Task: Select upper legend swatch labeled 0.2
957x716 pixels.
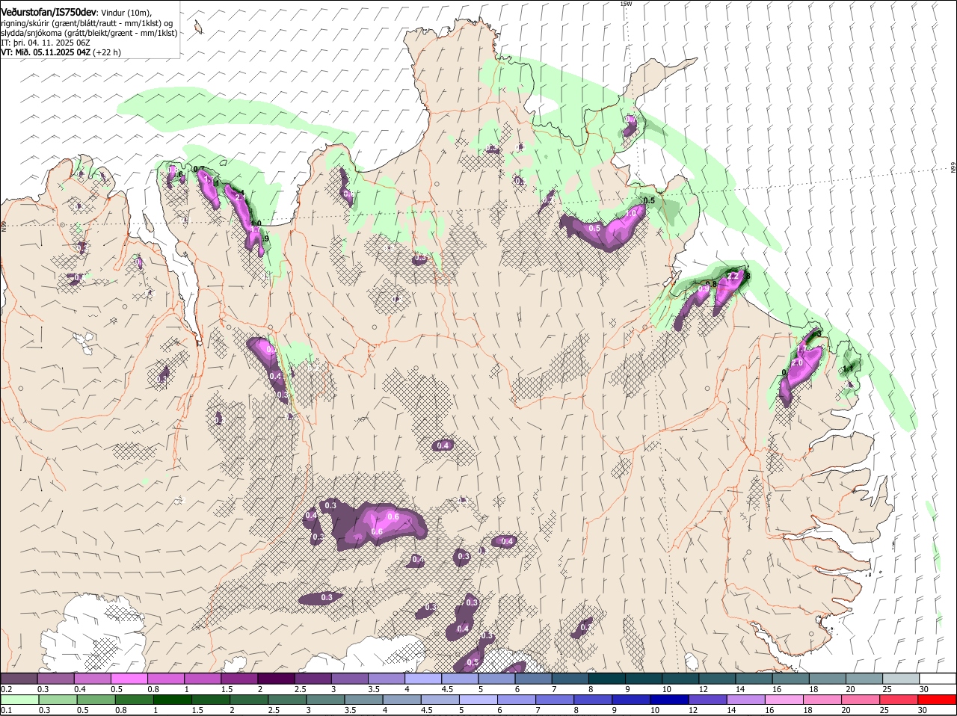Action: (19, 678)
